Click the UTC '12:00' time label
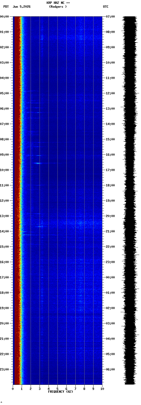 point(110,93)
